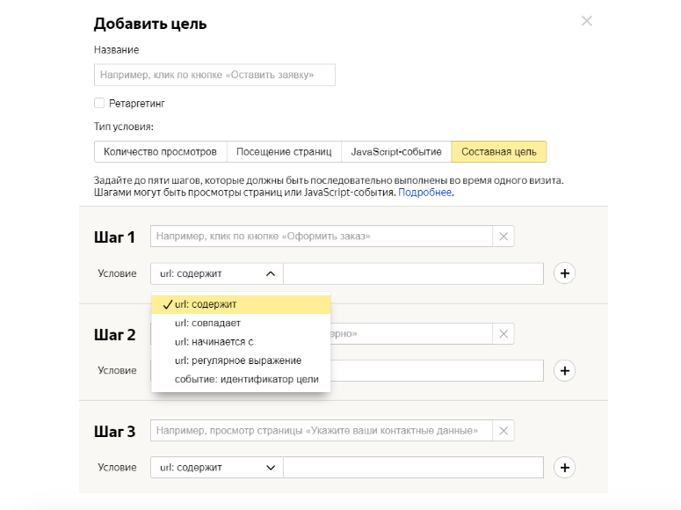Add another condition to Шаг 2

tap(565, 370)
